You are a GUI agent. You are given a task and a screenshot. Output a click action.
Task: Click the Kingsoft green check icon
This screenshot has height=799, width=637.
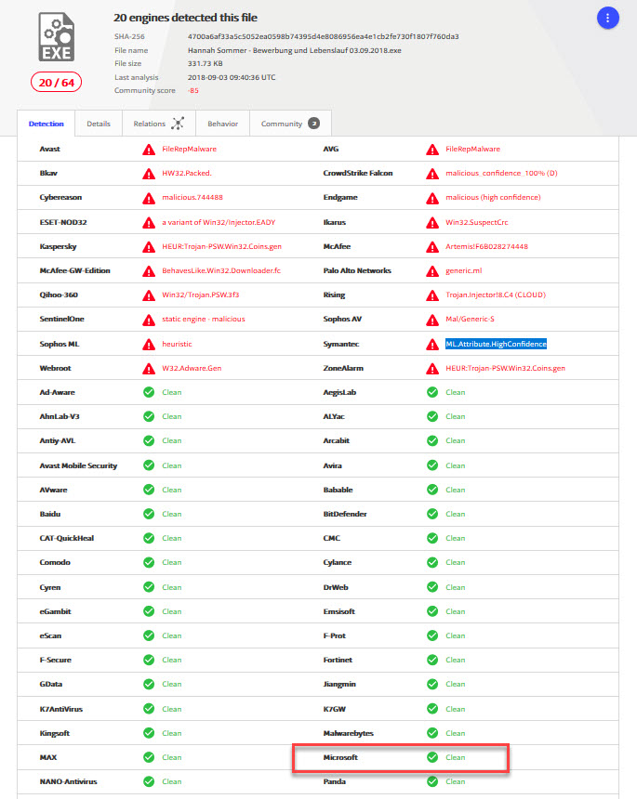pyautogui.click(x=149, y=733)
